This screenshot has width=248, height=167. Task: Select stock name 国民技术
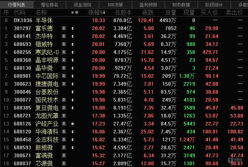[47, 100]
